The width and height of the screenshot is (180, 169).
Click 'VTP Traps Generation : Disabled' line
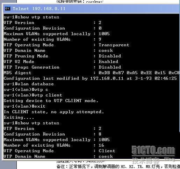62,67
